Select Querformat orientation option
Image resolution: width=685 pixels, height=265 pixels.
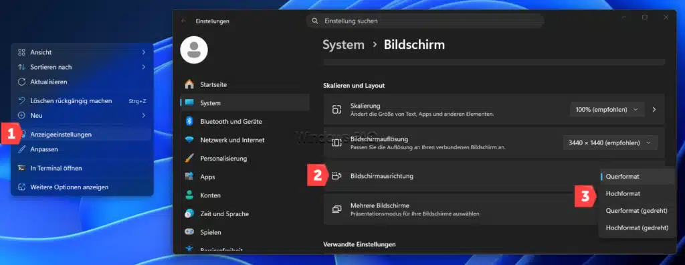637,177
